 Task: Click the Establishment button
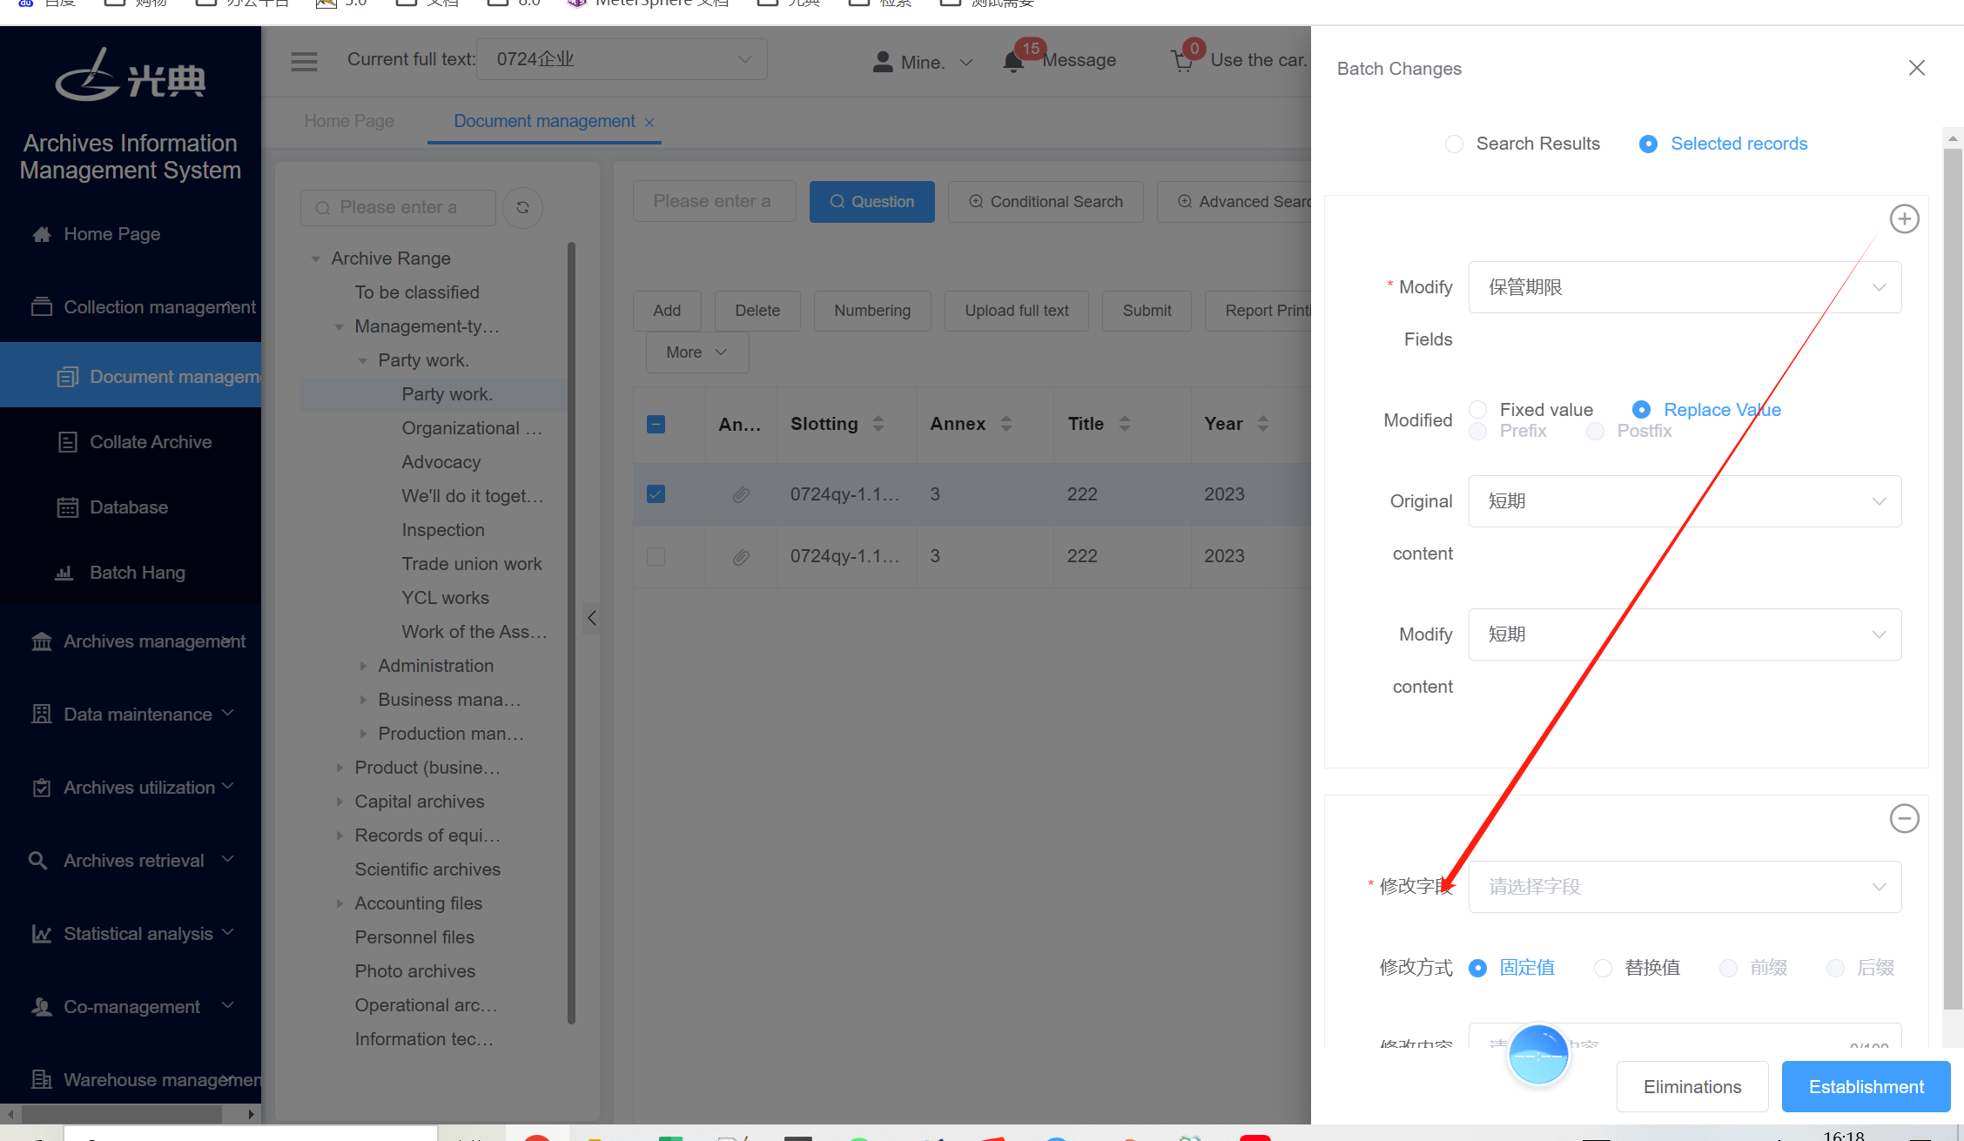tap(1866, 1086)
